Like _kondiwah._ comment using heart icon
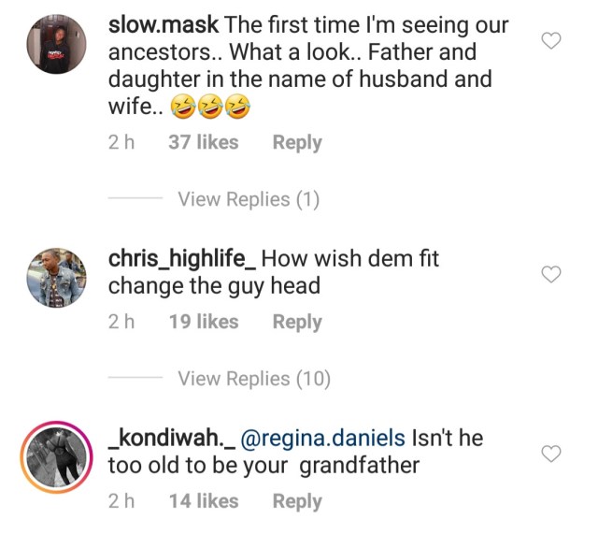Viewport: 598px width, 534px height. 552,454
